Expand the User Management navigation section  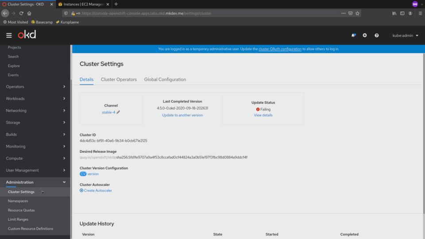(35, 170)
